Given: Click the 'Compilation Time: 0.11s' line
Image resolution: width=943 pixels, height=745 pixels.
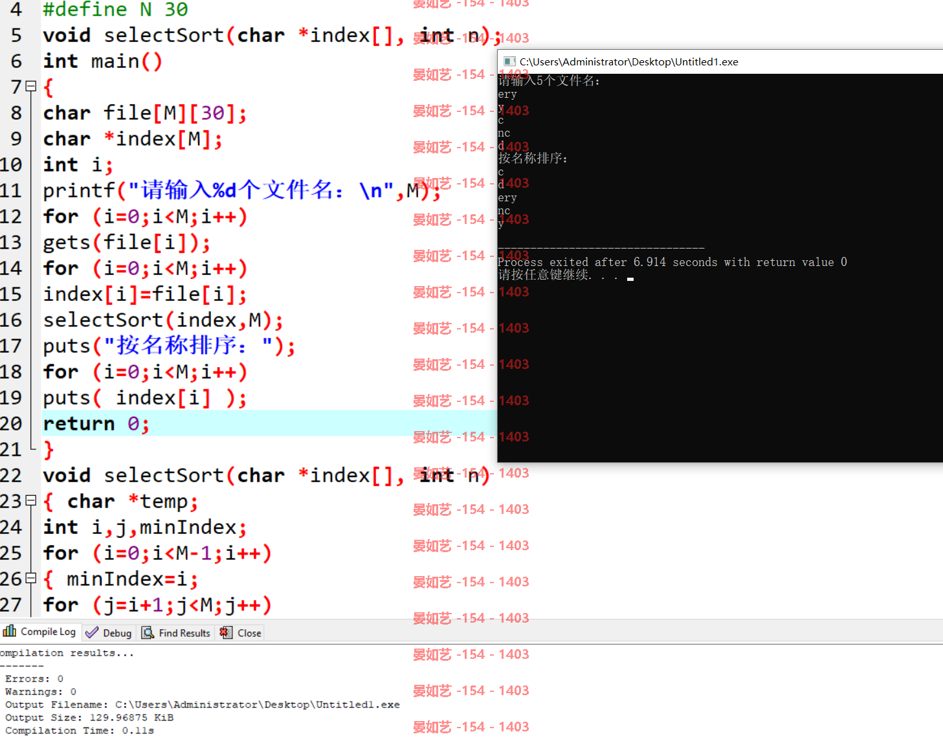Looking at the screenshot, I should (x=80, y=730).
